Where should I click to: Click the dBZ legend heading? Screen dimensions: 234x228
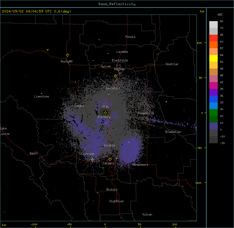pos(220,14)
